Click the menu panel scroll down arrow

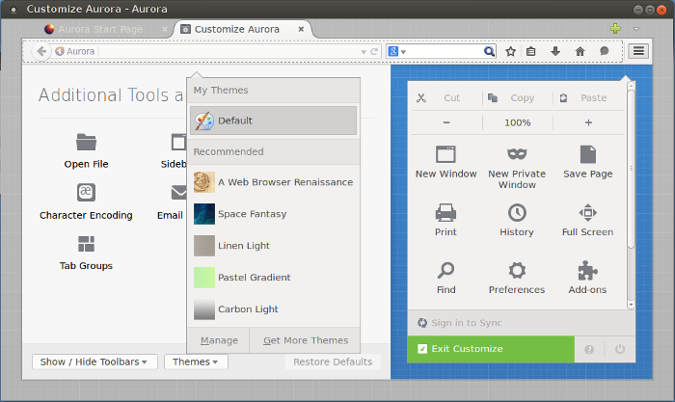[631, 305]
